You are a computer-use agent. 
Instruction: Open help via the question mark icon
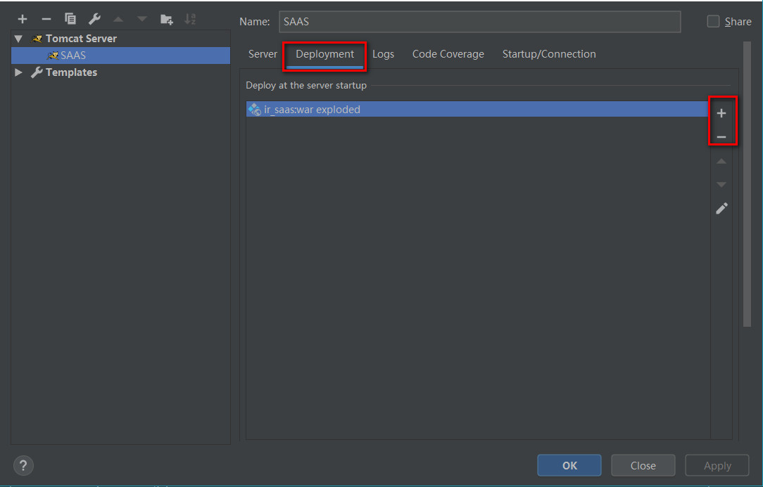(23, 465)
